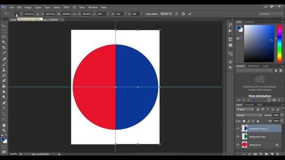Toggle Quick Mask mode
Viewport: 285px width, 160px height.
point(4,146)
